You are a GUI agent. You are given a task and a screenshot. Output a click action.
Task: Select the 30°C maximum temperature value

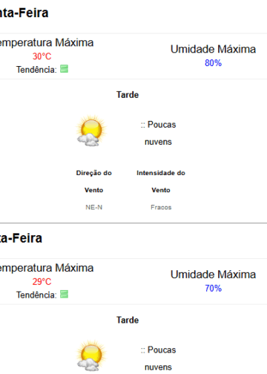click(x=42, y=56)
